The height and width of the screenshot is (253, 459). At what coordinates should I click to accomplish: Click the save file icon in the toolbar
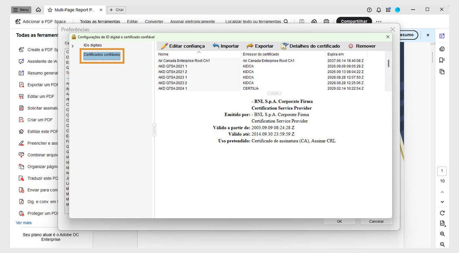pyautogui.click(x=302, y=22)
